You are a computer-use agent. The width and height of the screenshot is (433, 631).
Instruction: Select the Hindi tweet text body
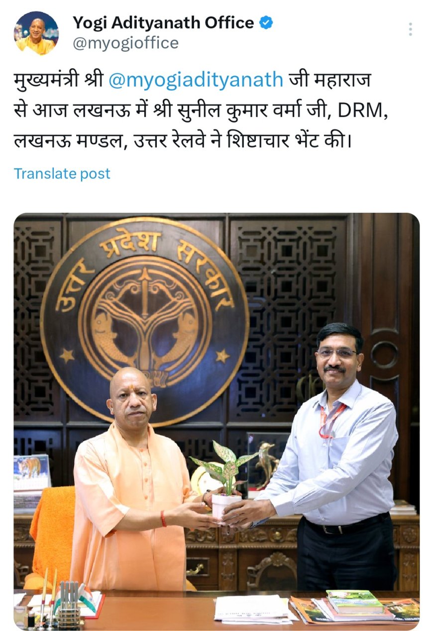201,110
